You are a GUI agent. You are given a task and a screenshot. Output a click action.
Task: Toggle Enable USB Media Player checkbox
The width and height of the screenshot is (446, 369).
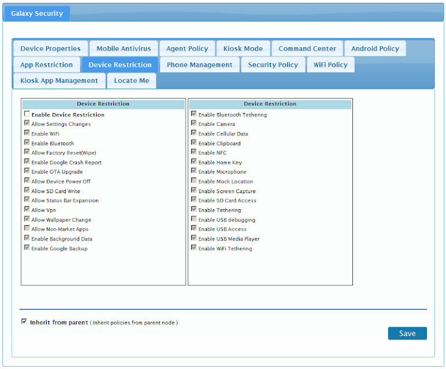coord(194,238)
